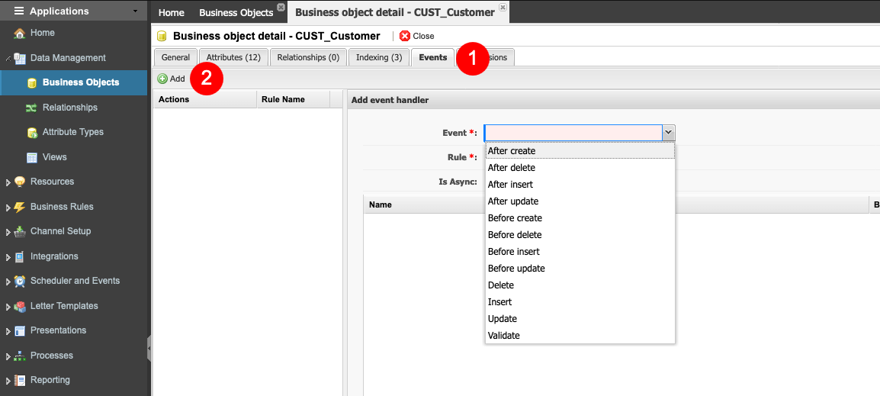Choose 'After update' from event list
The image size is (880, 396).
tap(513, 201)
